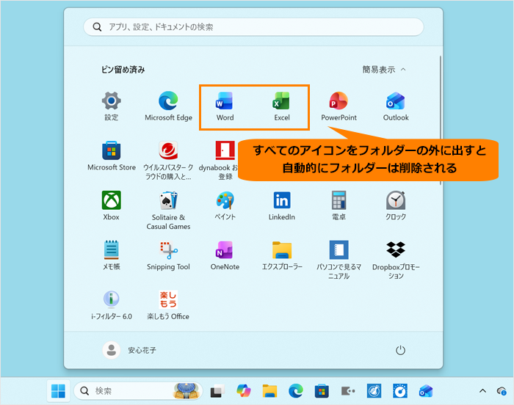Open エクスプローラー from pinned apps
The width and height of the screenshot is (514, 405).
282,255
